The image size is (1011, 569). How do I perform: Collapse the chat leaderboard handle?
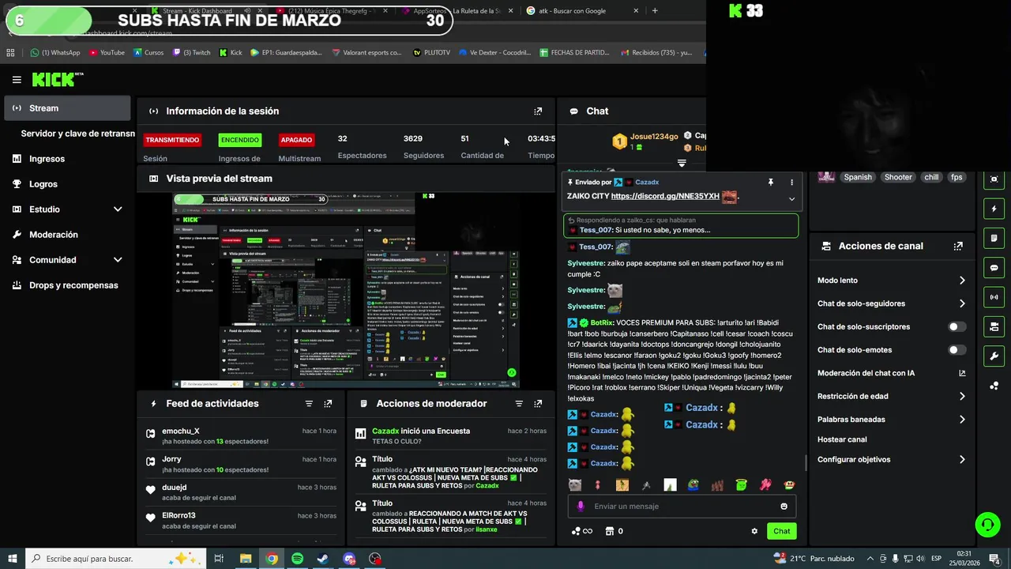[682, 164]
